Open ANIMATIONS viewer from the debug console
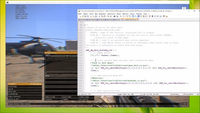Viewport: 200px width, 113px height. coord(86,97)
